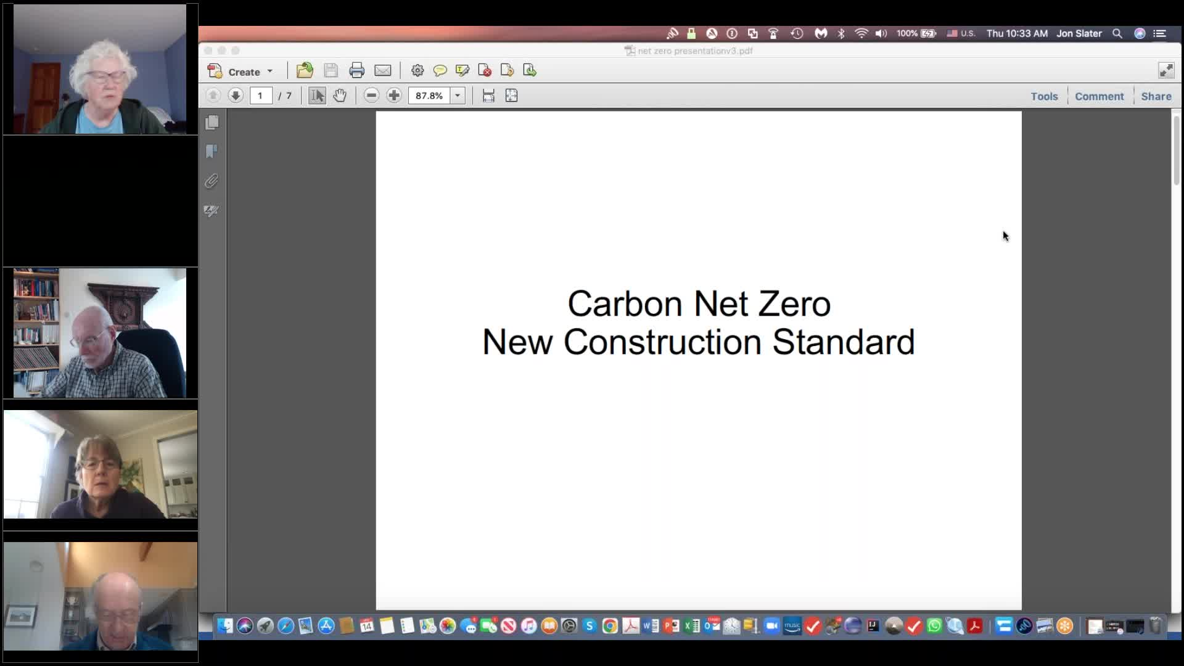This screenshot has height=666, width=1184.
Task: Toggle the text Select tool
Action: click(x=317, y=96)
